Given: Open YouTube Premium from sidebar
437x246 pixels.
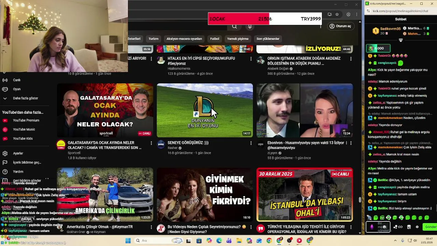Looking at the screenshot, I should pos(26,120).
